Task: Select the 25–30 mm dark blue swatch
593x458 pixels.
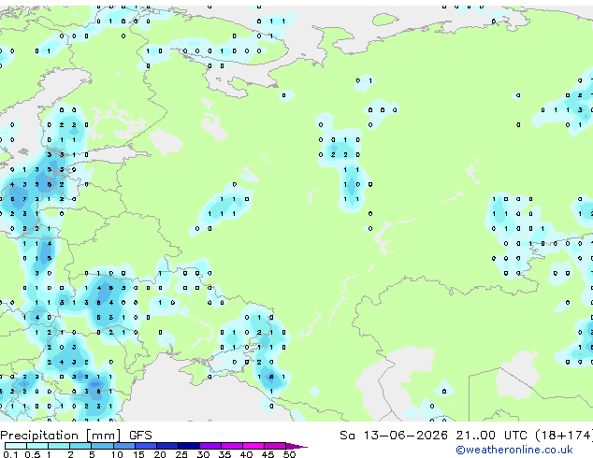Action: [x=188, y=446]
